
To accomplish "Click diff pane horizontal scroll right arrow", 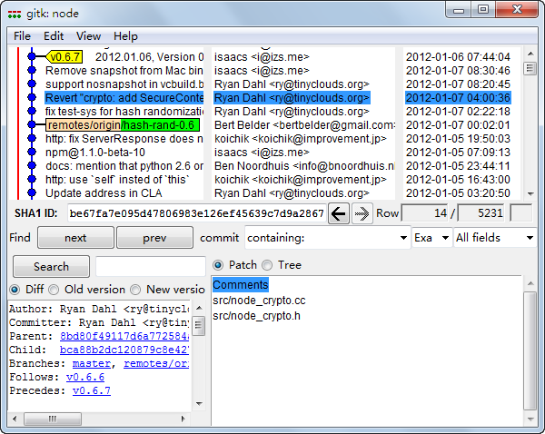I will coord(183,419).
